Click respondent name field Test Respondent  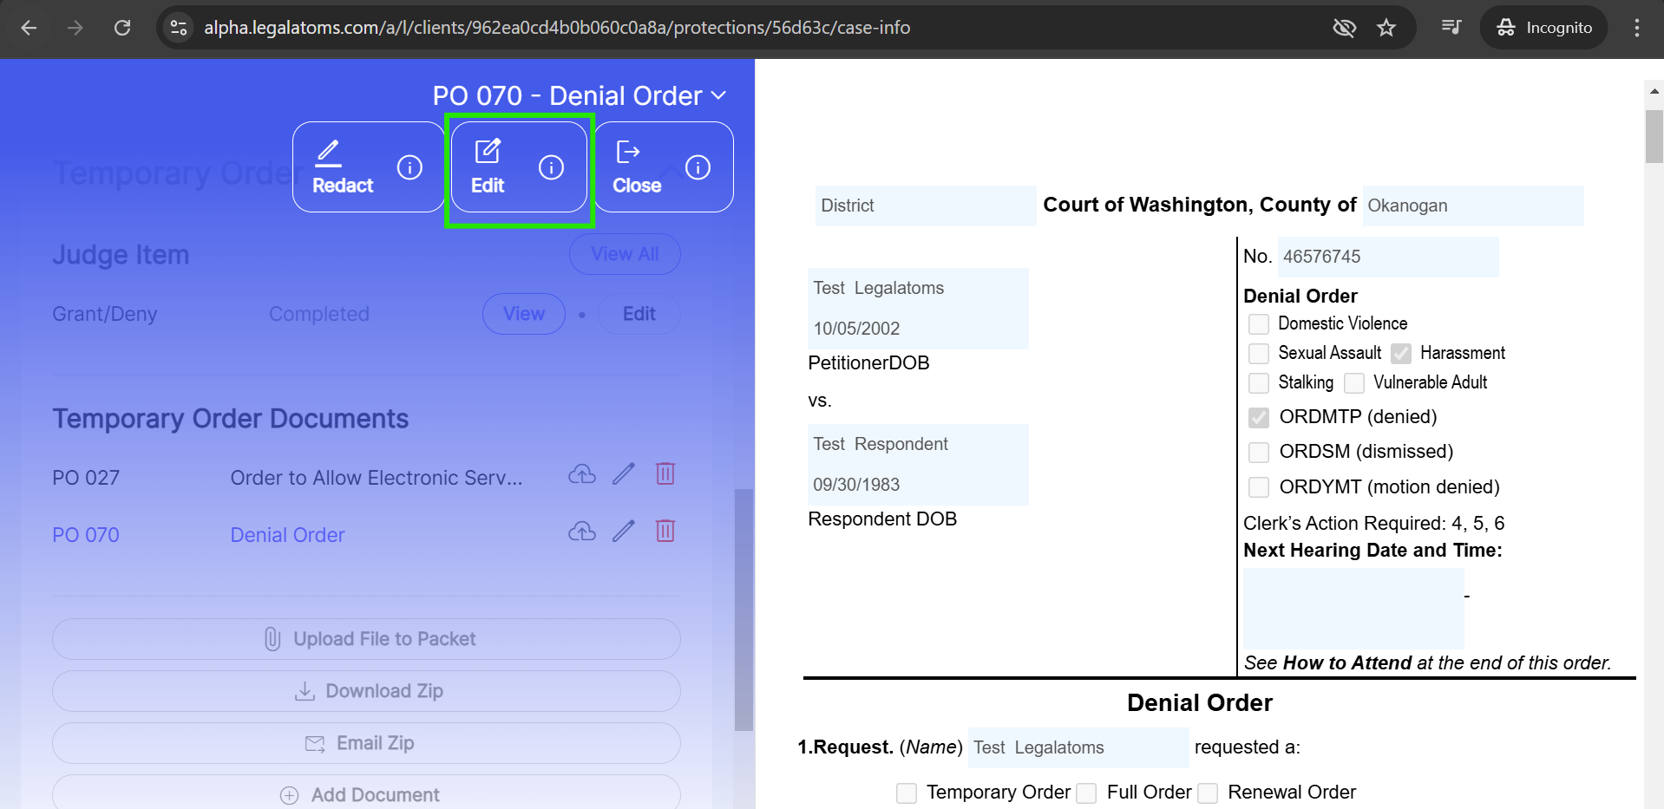(918, 444)
